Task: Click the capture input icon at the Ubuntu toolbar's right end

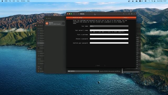Action: coord(134,14)
